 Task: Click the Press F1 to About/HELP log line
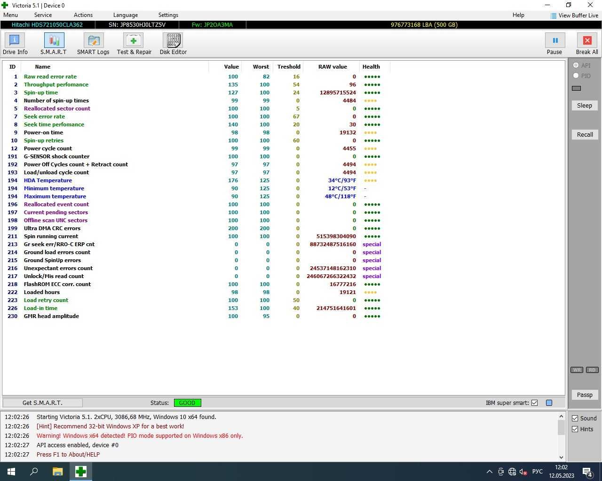(x=68, y=454)
